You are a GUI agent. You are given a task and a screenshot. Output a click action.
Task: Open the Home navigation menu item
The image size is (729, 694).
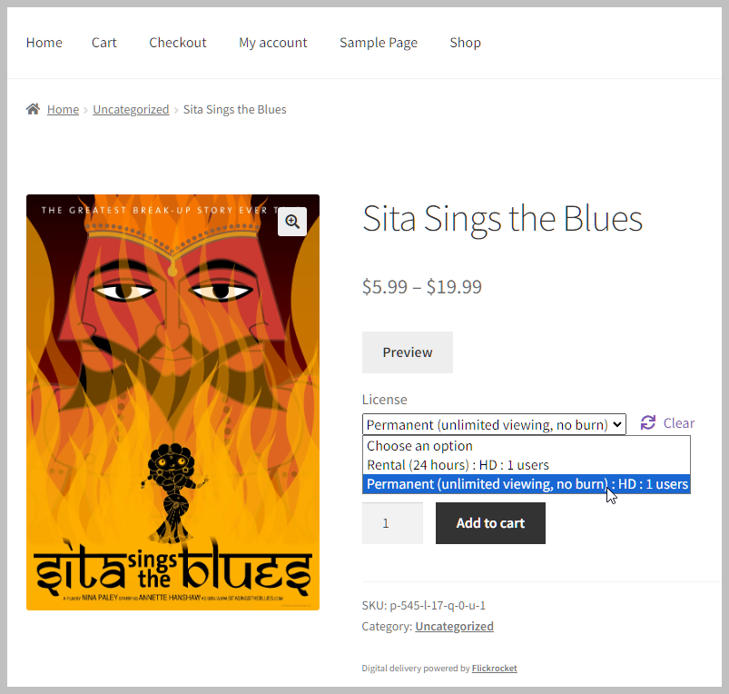pyautogui.click(x=44, y=43)
